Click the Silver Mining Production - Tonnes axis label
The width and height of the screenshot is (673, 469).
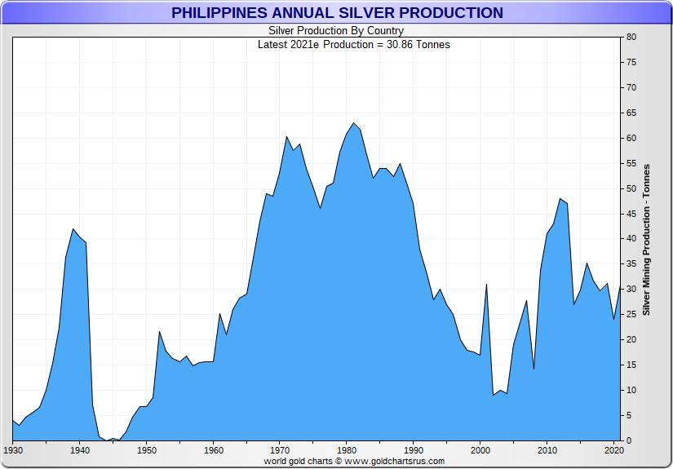coord(646,239)
